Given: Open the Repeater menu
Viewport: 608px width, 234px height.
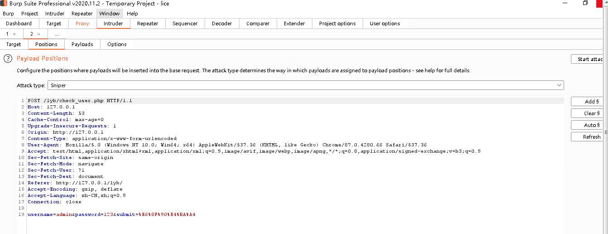Looking at the screenshot, I should coord(82,14).
